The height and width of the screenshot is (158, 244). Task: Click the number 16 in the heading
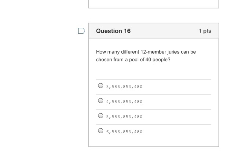pos(127,31)
